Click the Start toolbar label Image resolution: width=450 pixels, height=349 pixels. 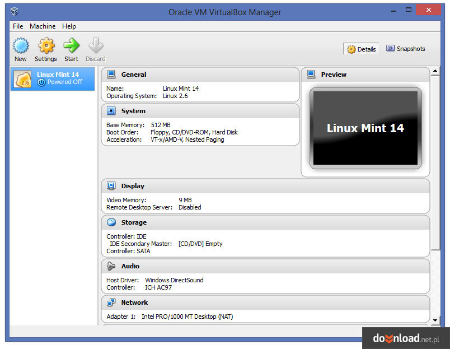[x=71, y=59]
